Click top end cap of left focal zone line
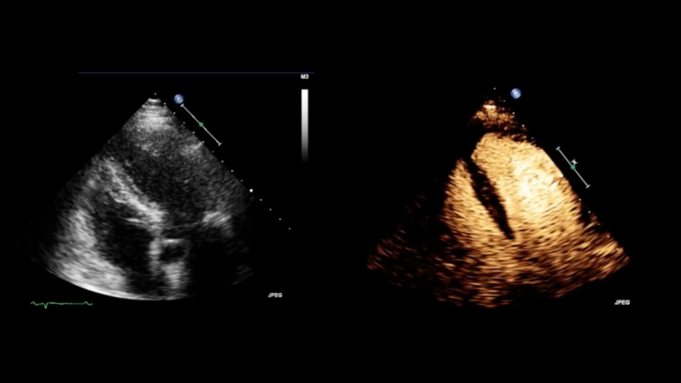 pos(182,105)
